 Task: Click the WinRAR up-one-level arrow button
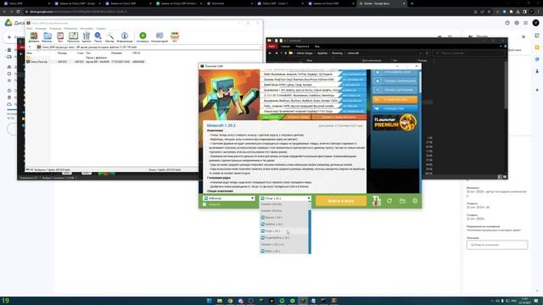[x=30, y=47]
